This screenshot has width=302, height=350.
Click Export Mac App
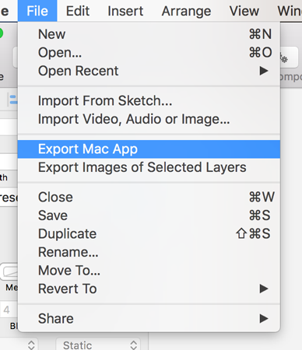(149, 149)
